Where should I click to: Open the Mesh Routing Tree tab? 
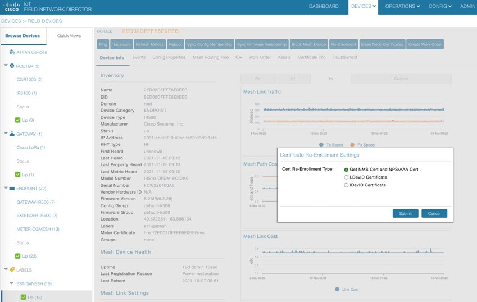pos(211,57)
